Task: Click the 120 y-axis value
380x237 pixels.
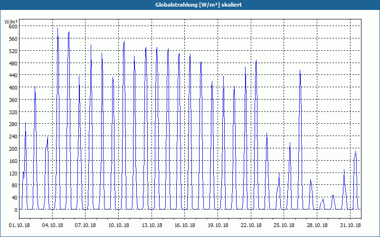Action: click(13, 173)
